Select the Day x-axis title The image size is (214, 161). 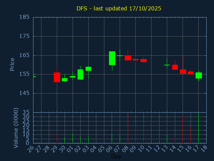(116, 156)
